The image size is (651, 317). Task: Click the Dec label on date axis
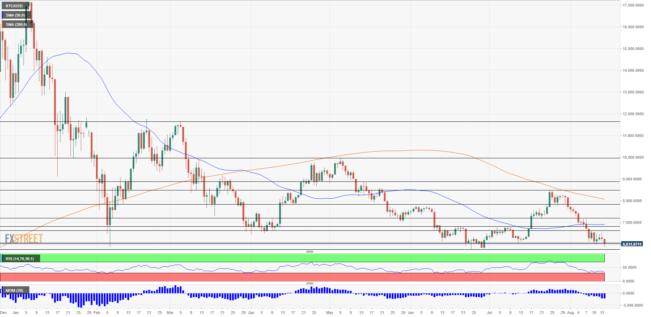(3, 313)
